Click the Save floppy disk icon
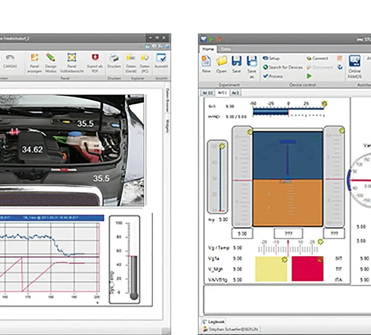 pos(236,61)
